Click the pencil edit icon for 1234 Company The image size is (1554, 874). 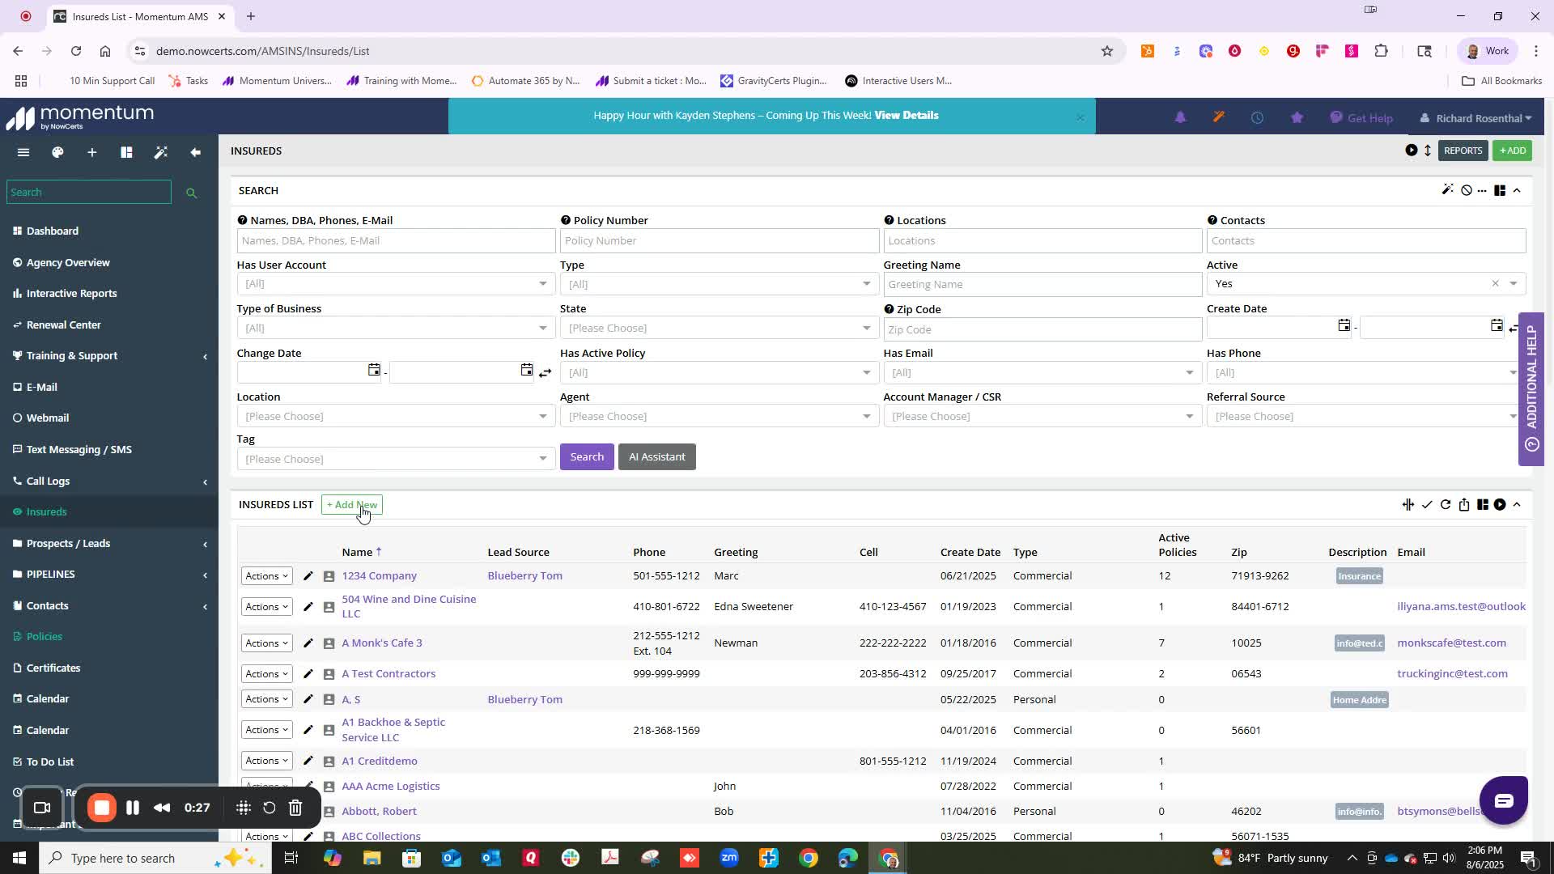[x=308, y=576]
